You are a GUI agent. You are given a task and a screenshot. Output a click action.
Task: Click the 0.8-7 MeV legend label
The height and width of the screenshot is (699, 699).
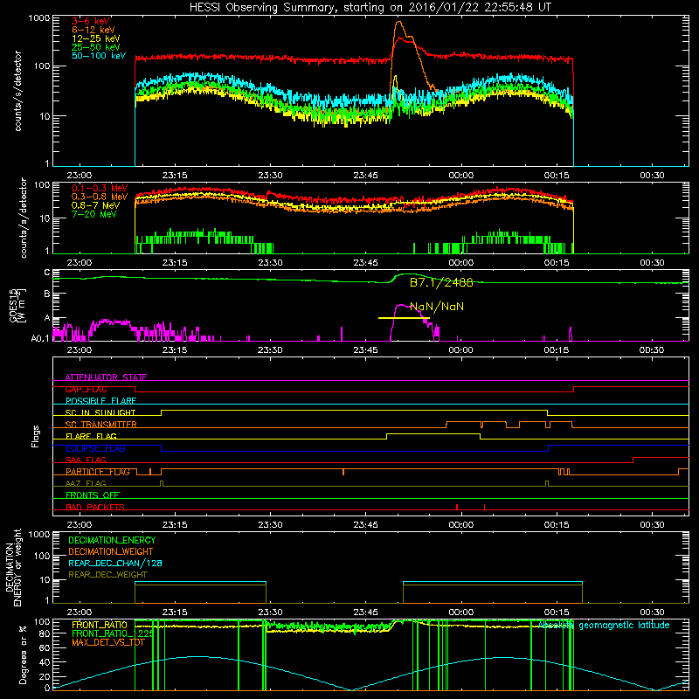(96, 205)
